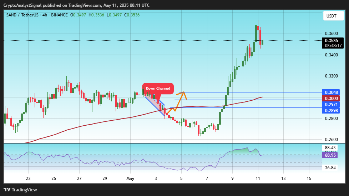
Task: Click the high value H0.3536
Action: pos(96,15)
